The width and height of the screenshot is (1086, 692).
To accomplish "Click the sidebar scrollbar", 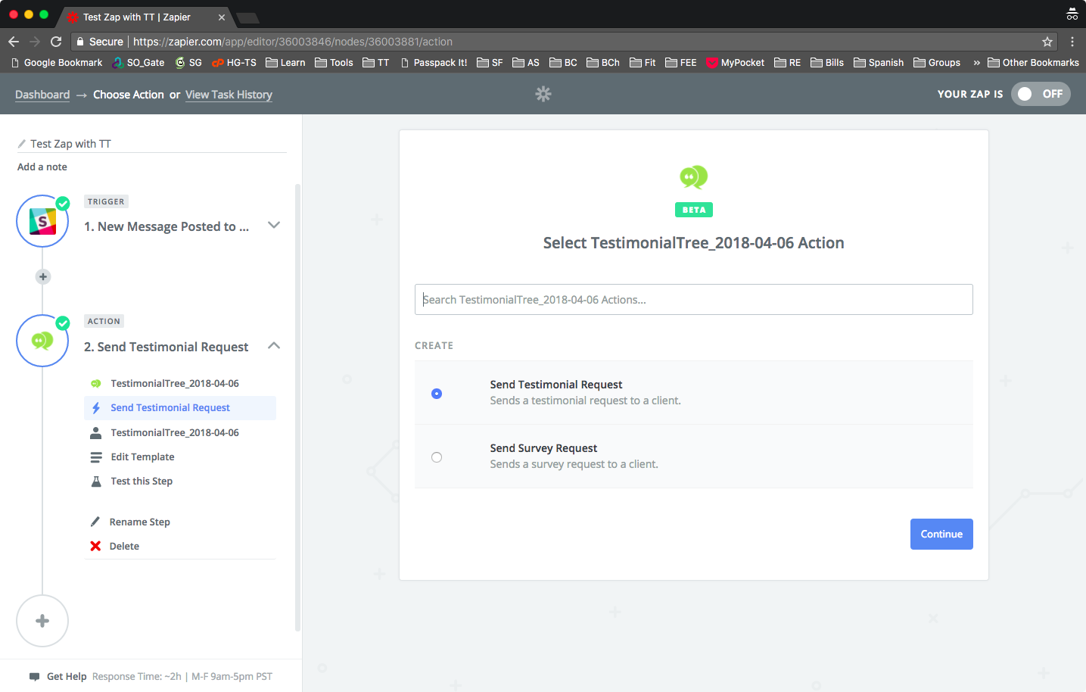I will (297, 407).
